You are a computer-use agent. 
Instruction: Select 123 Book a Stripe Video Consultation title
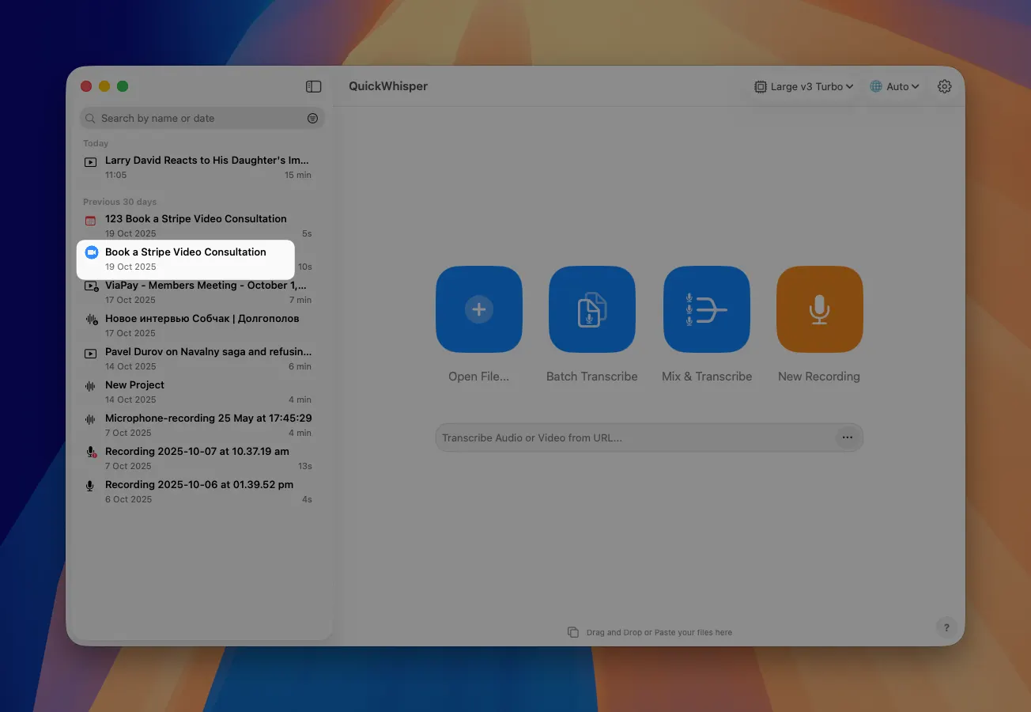(196, 218)
